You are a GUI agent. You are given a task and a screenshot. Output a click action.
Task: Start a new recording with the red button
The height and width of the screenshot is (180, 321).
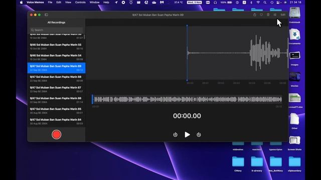coord(56,134)
